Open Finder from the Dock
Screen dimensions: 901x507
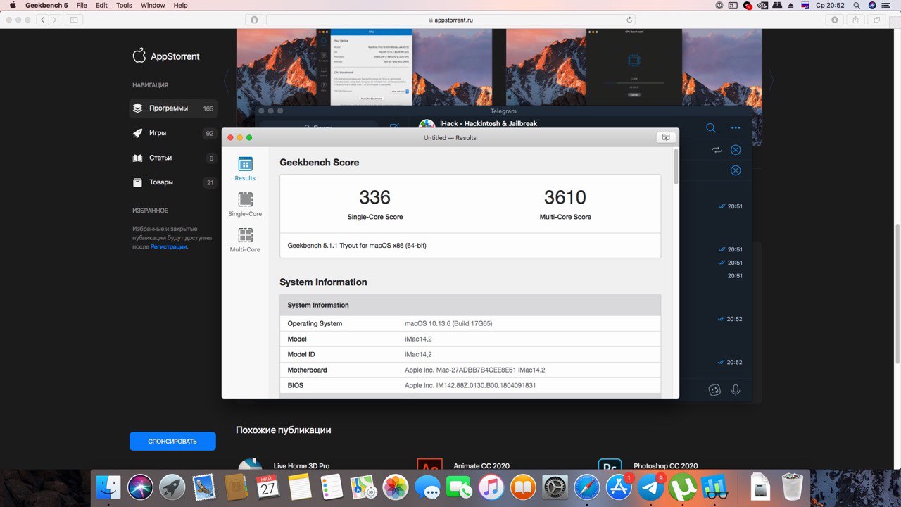click(109, 487)
